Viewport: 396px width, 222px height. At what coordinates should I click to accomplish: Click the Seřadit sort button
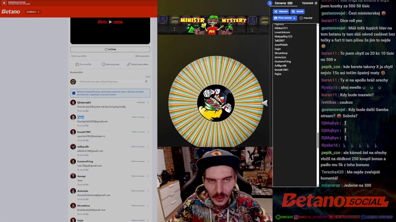298,11
